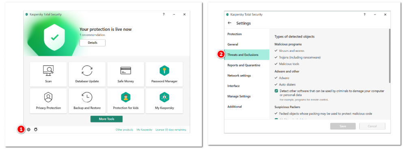Open the My Kaspersky footer link
Image resolution: width=406 pixels, height=152 pixels.
pos(144,130)
